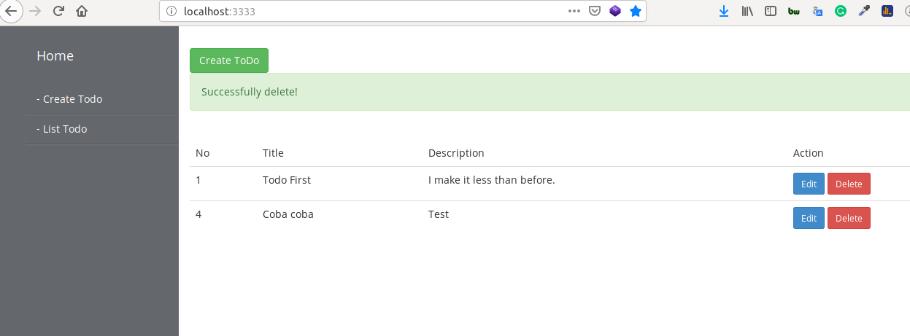Toggle the Firefox sidebar view
This screenshot has height=336, width=910.
tap(771, 11)
